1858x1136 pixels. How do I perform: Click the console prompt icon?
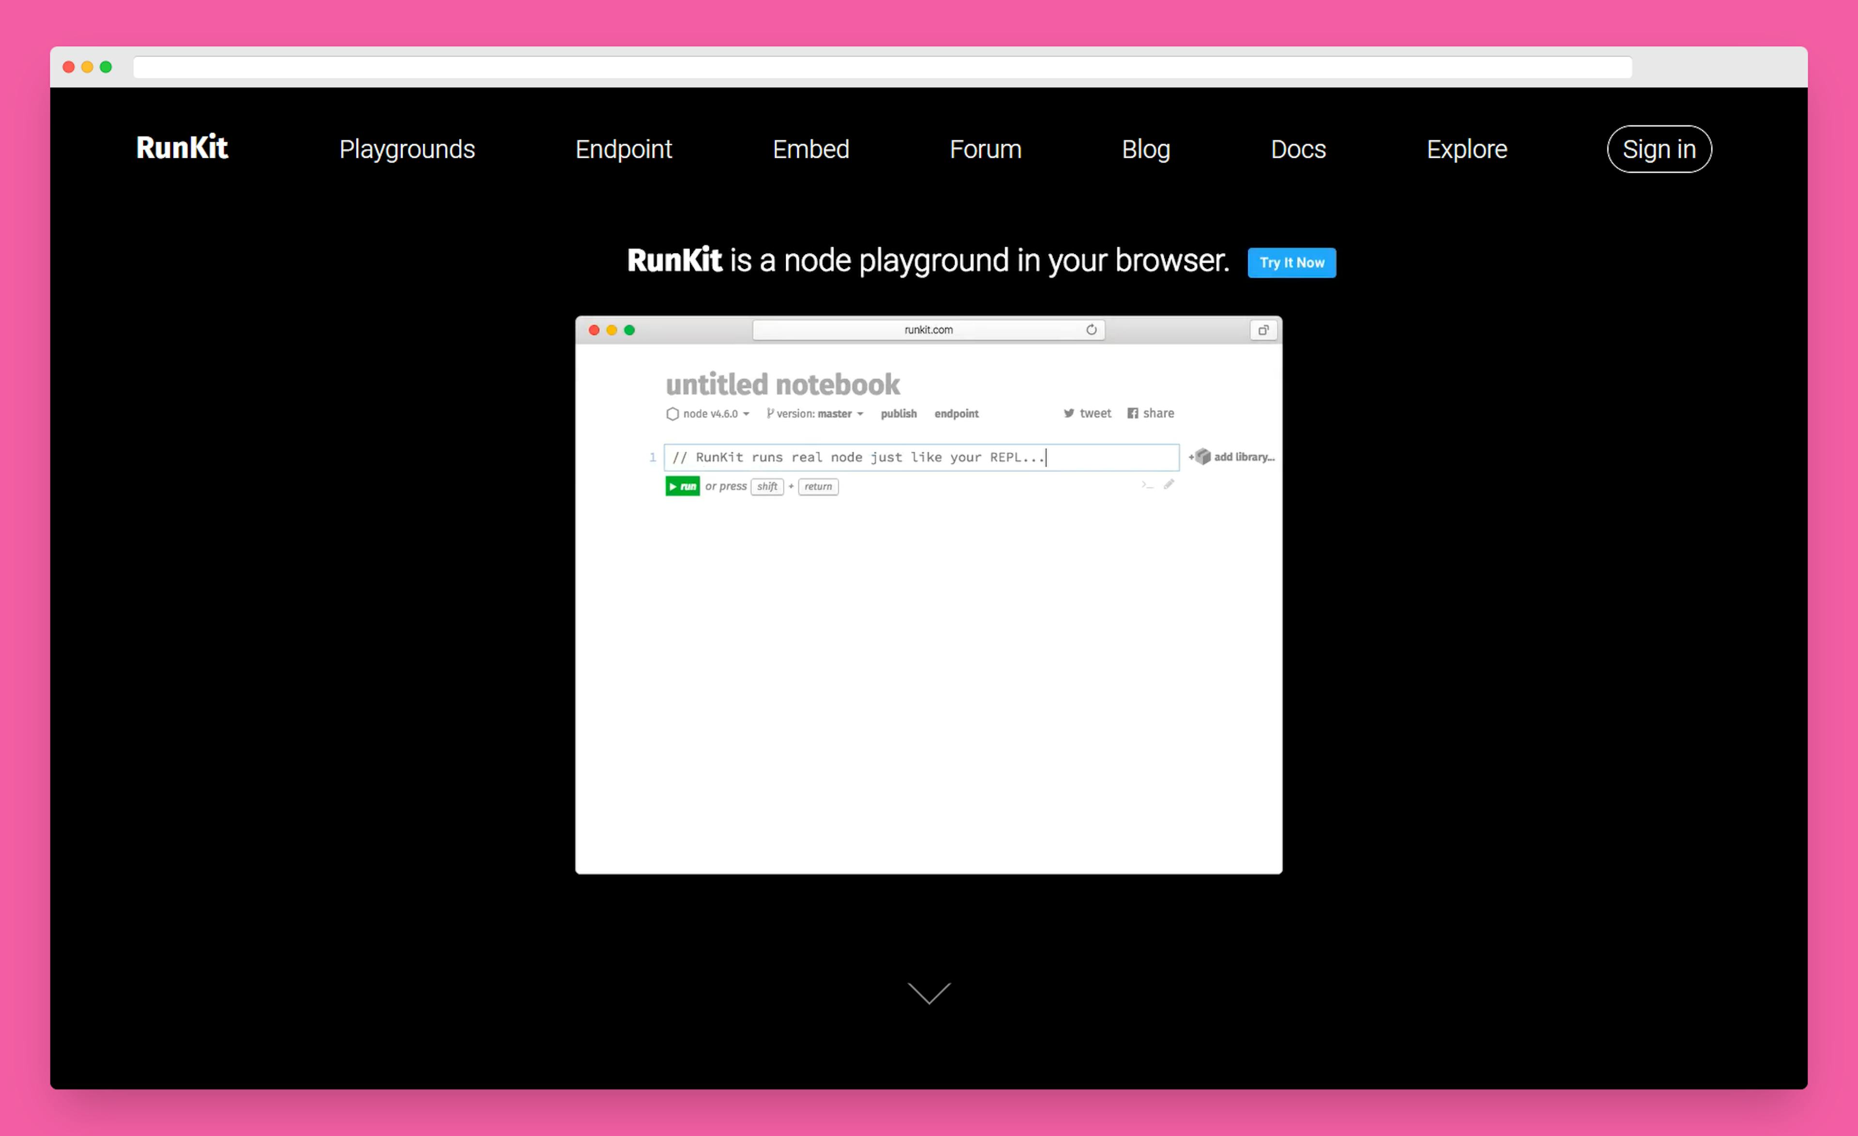coord(1147,485)
